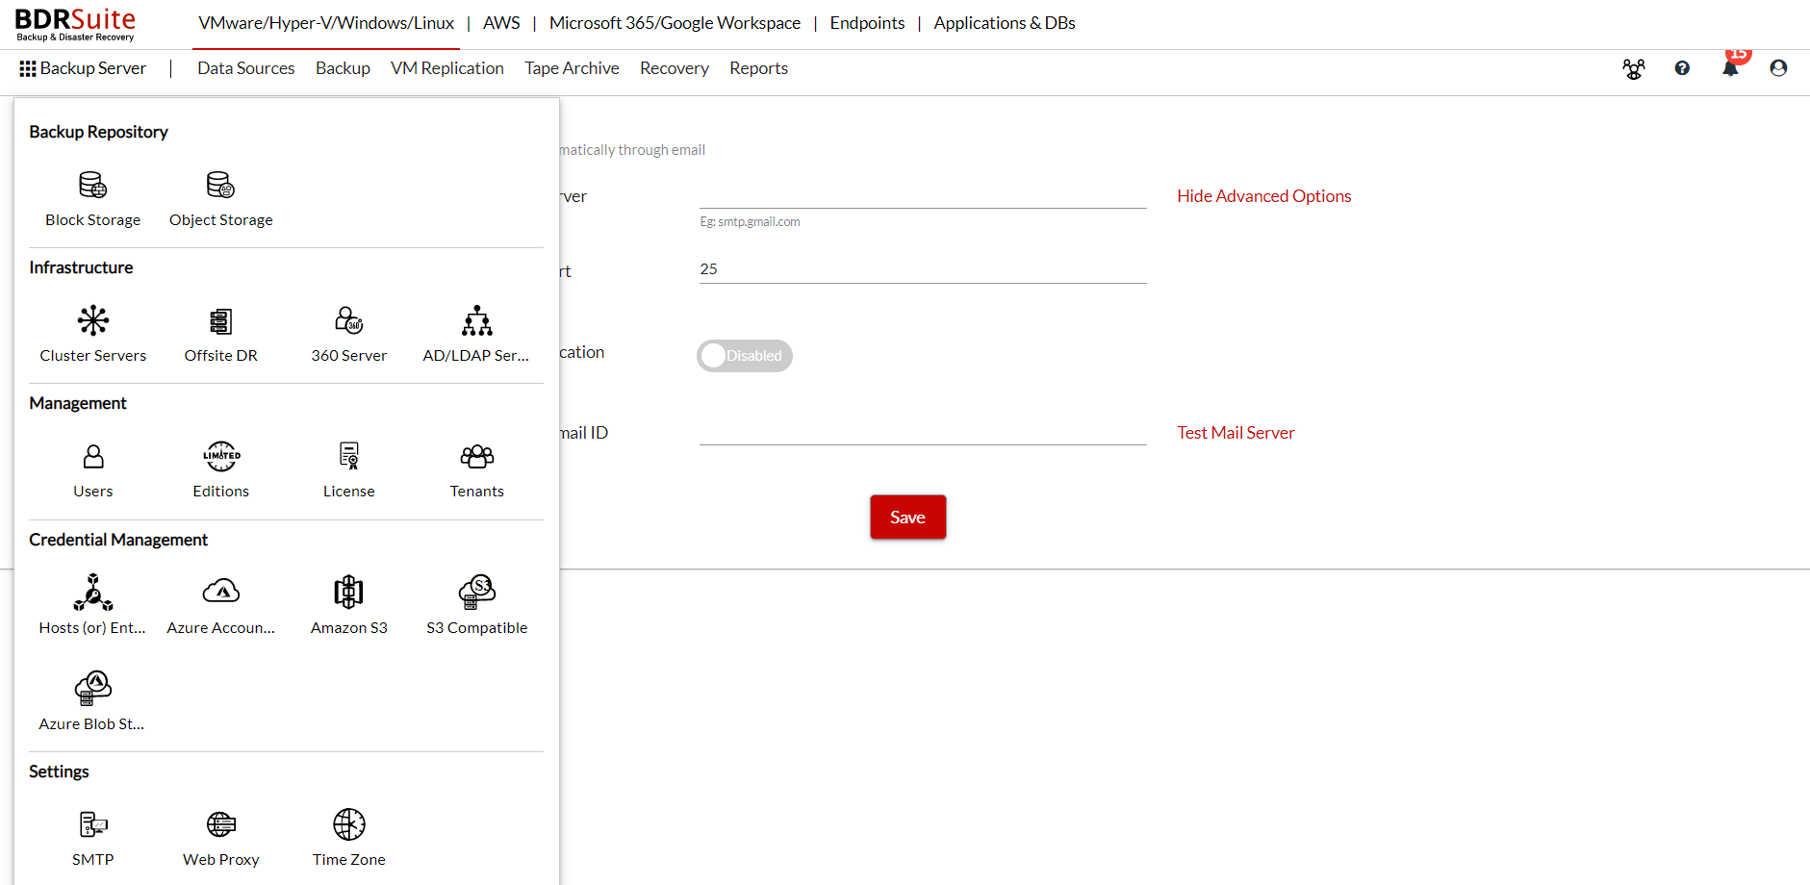Open the Recovery menu
Image resolution: width=1810 pixels, height=885 pixels.
pos(675,68)
